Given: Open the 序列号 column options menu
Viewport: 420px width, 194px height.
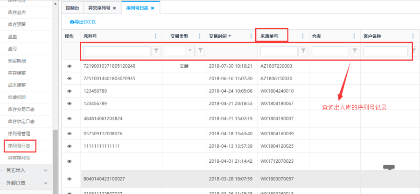Looking at the screenshot, I should coord(155,36).
